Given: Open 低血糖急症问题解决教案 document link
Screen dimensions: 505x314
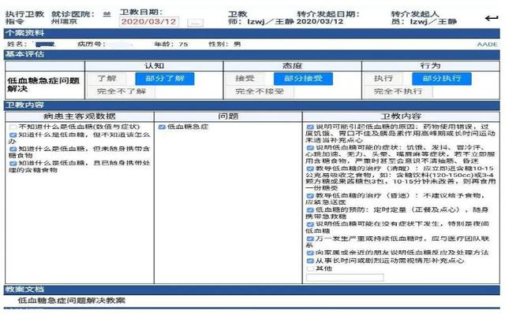Looking at the screenshot, I should click(x=72, y=301).
